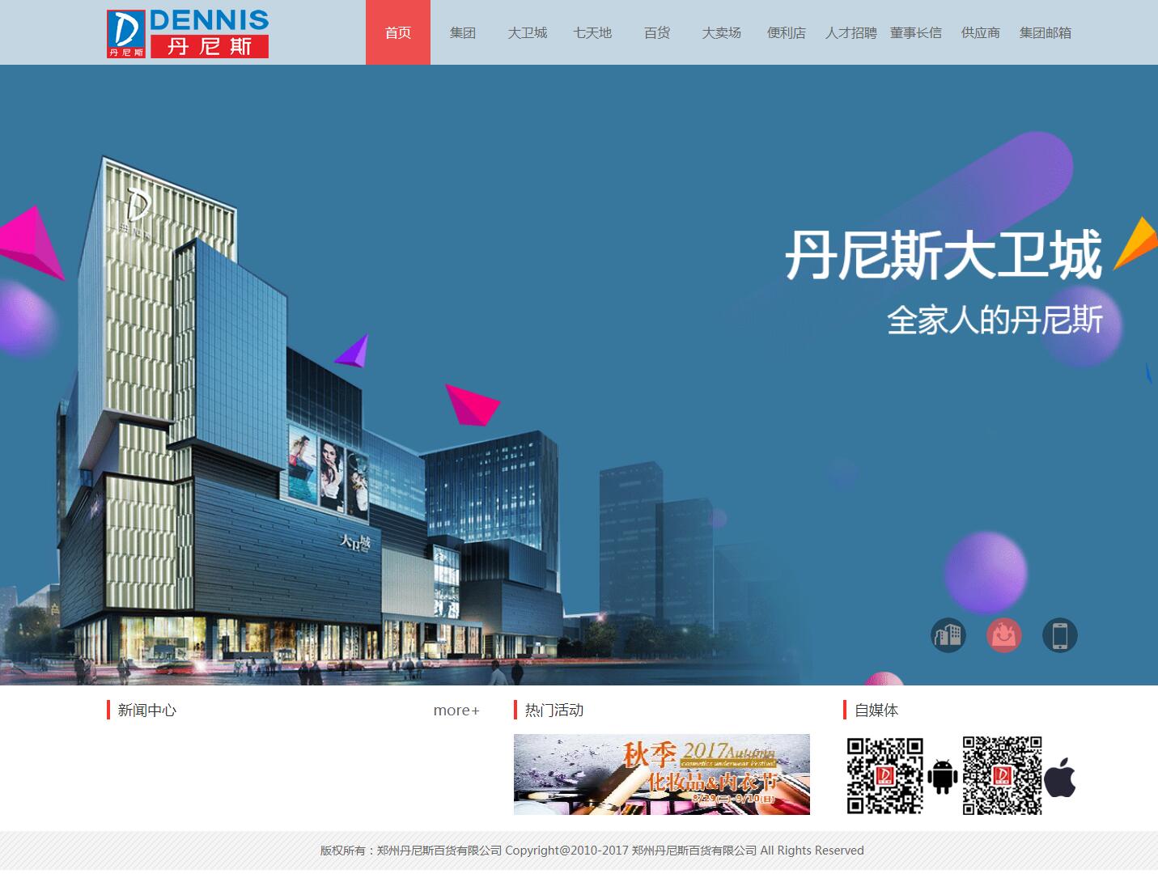1158x874 pixels.
Task: Open the 集团 menu item
Action: pyautogui.click(x=463, y=32)
